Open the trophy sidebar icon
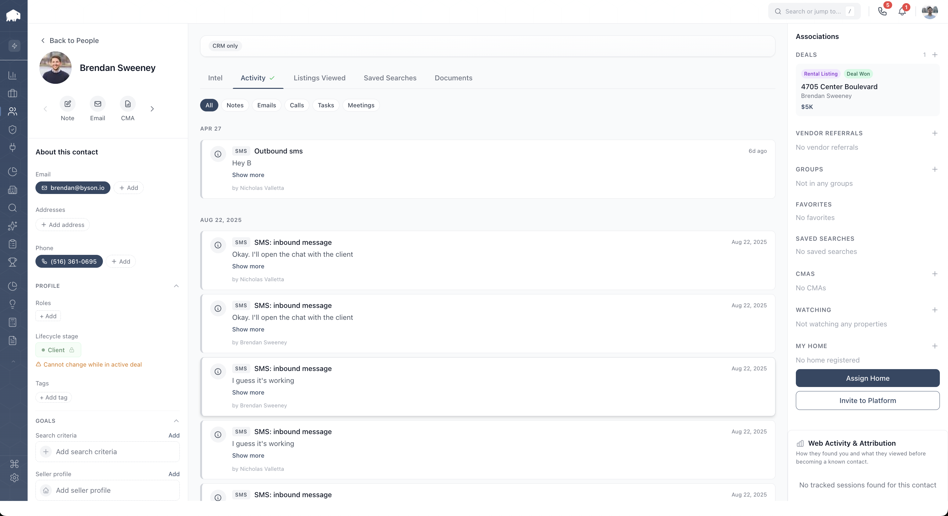 pos(13,262)
